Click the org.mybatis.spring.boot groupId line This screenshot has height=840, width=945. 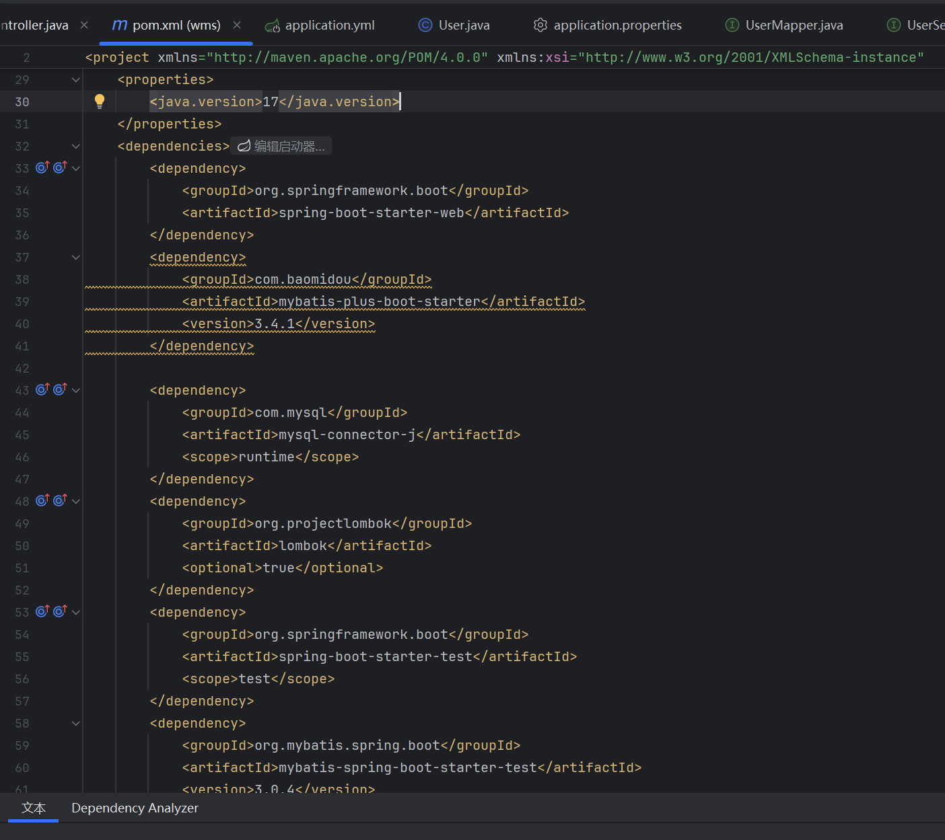[x=351, y=745]
